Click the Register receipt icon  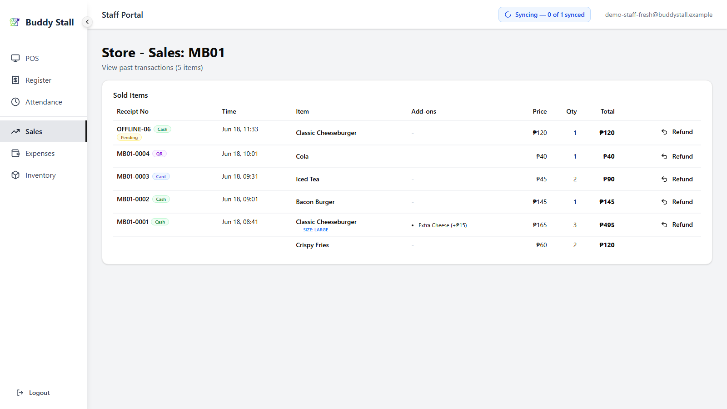[15, 80]
